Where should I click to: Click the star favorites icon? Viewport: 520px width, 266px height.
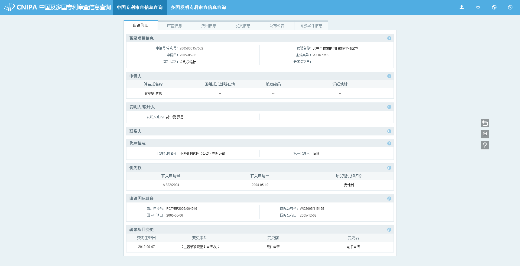pos(478,7)
